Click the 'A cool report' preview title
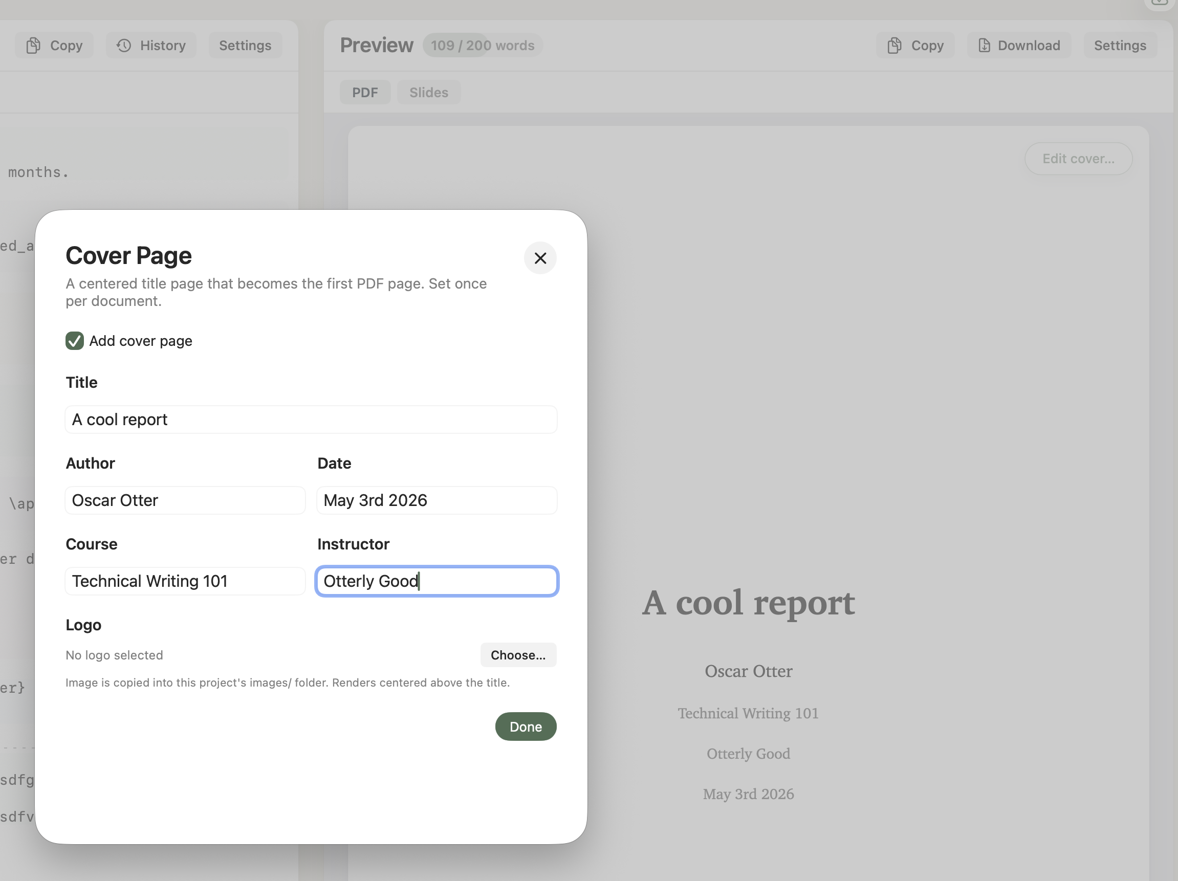Viewport: 1178px width, 881px height. [748, 603]
